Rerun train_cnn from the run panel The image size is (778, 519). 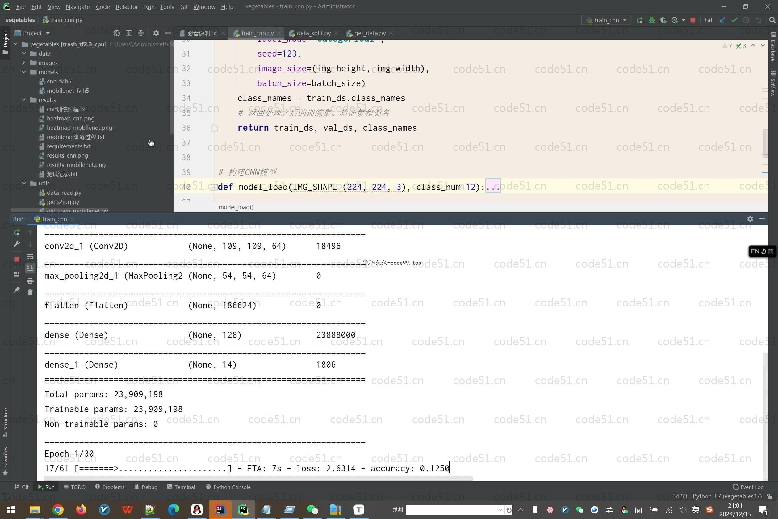tap(17, 232)
